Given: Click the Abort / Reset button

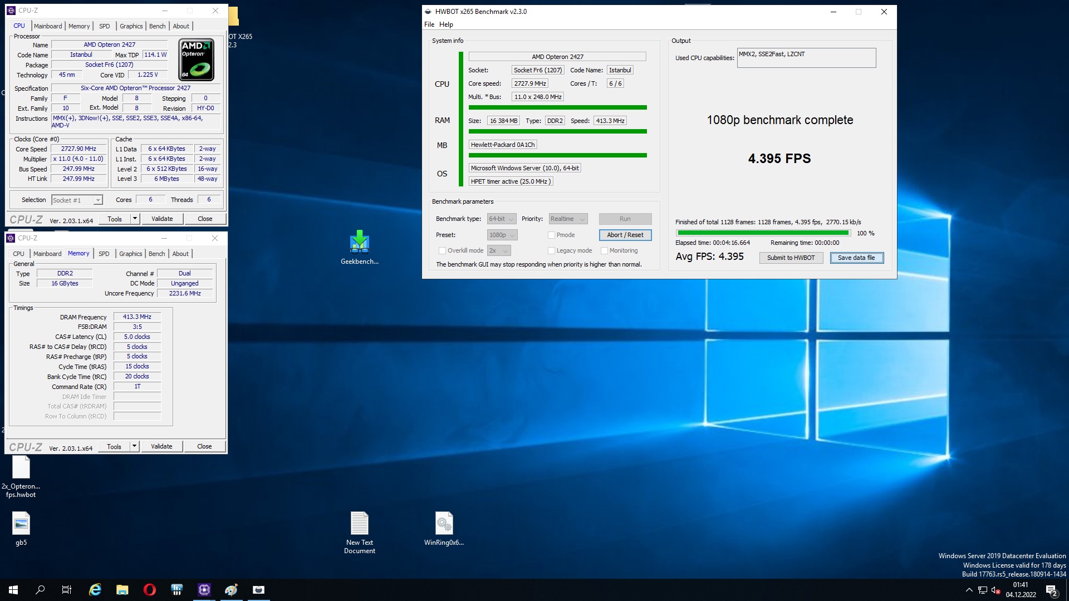Looking at the screenshot, I should point(625,235).
